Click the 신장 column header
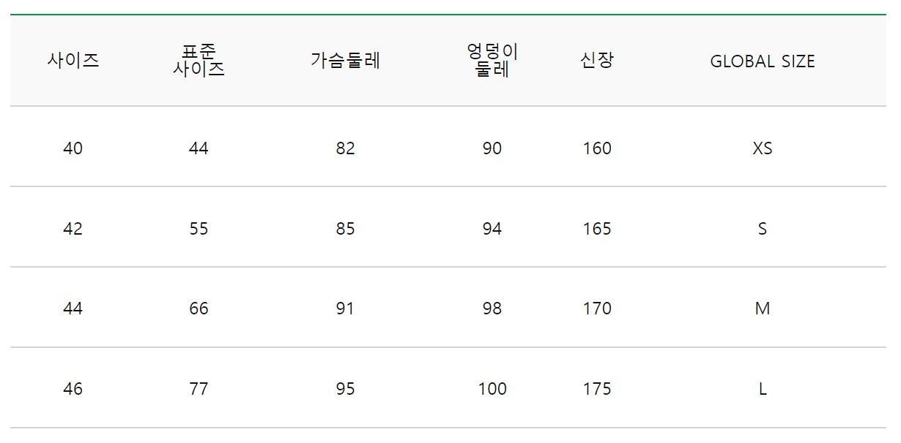Viewport: 901px width, 443px height. [597, 61]
